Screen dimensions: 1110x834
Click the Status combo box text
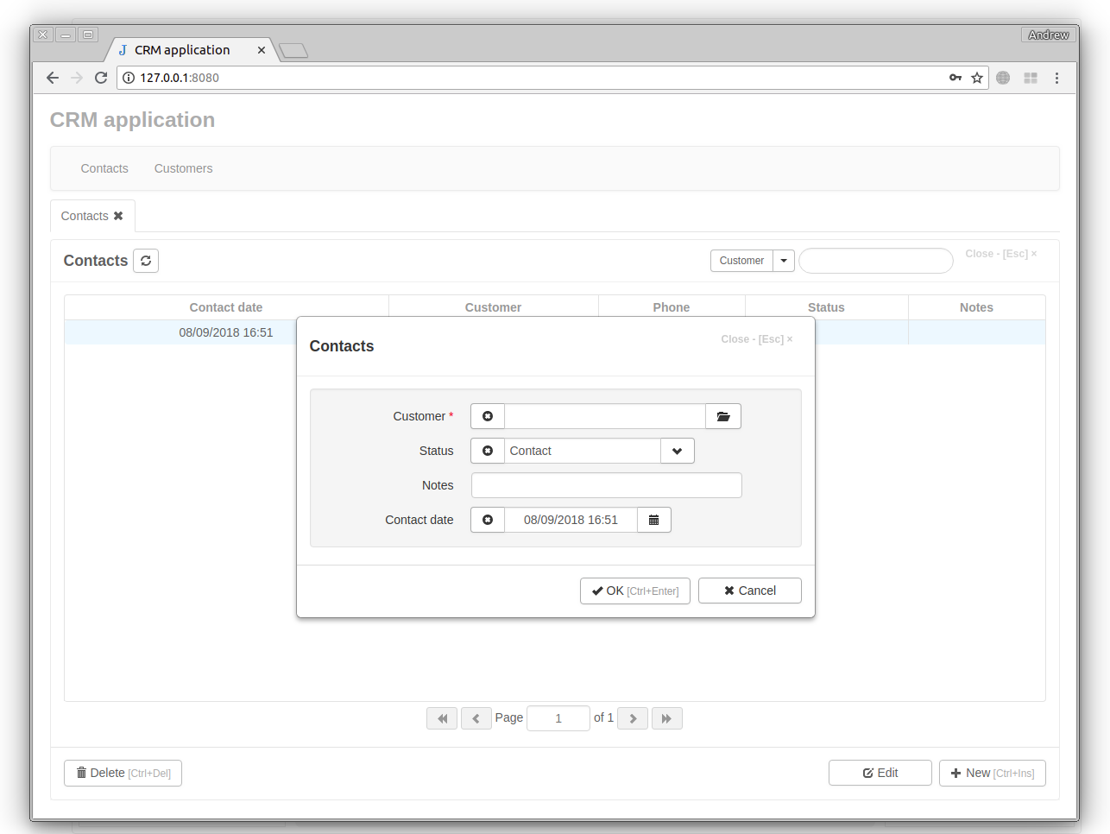(x=583, y=451)
